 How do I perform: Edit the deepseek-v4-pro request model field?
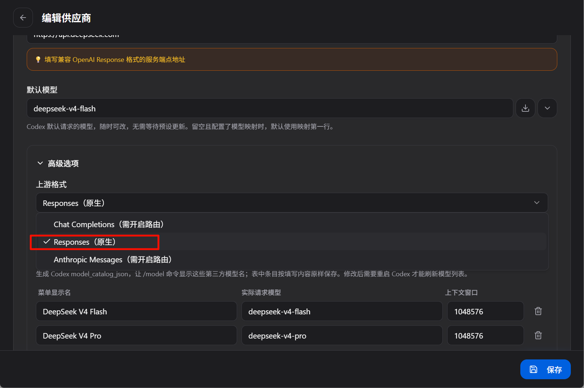[x=342, y=335]
